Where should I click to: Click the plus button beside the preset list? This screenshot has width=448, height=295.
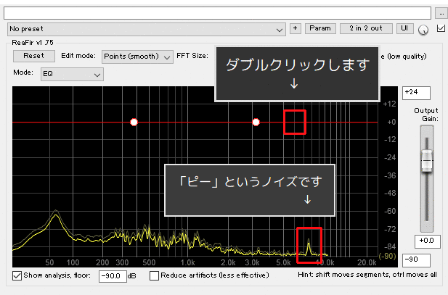[295, 28]
